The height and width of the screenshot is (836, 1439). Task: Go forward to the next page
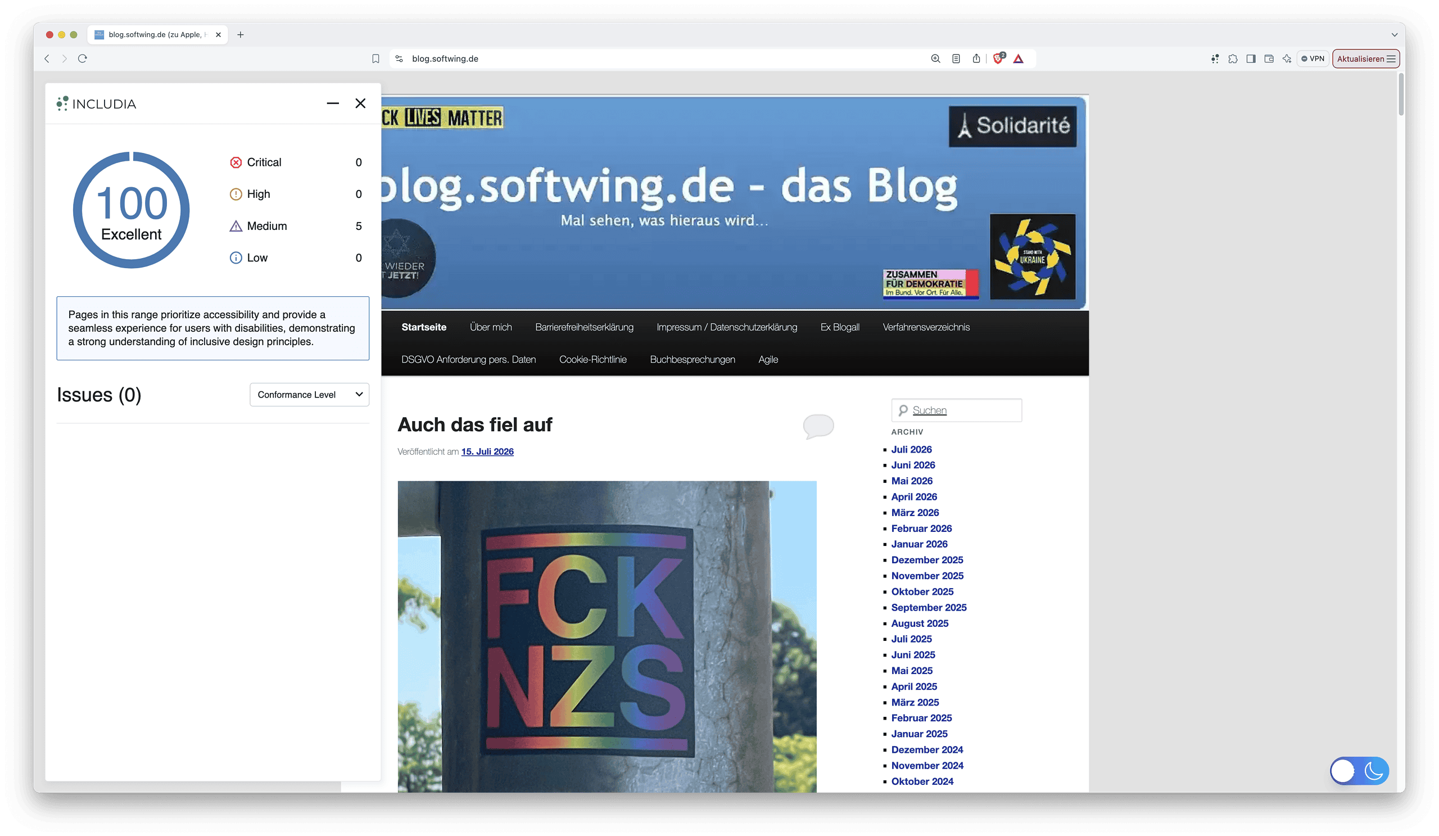[65, 59]
